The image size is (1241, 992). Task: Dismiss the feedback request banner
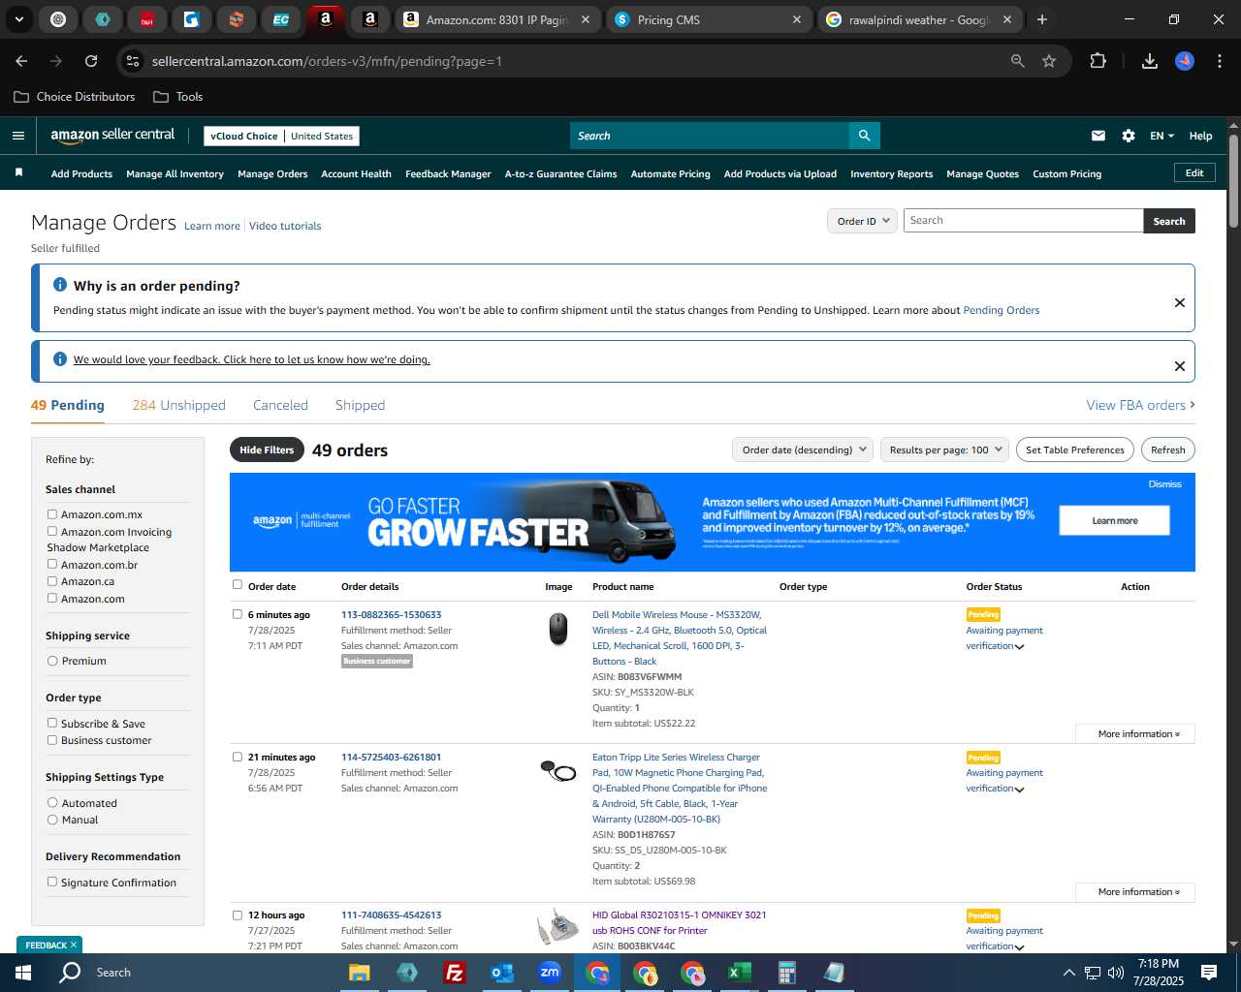click(1179, 365)
